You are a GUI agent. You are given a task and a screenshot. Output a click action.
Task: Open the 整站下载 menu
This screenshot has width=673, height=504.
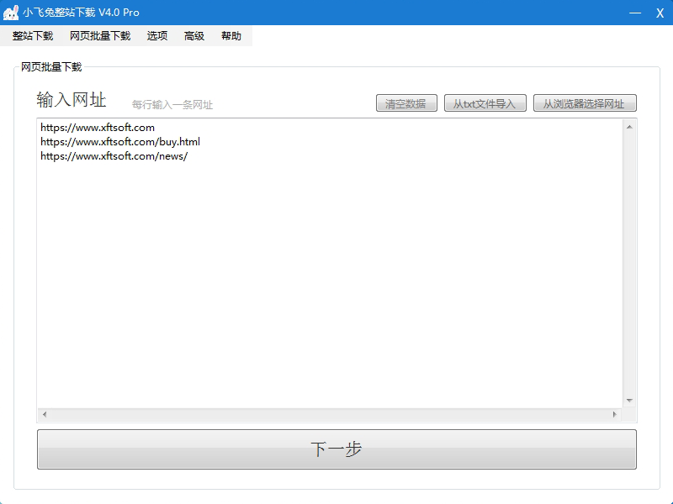(x=33, y=36)
